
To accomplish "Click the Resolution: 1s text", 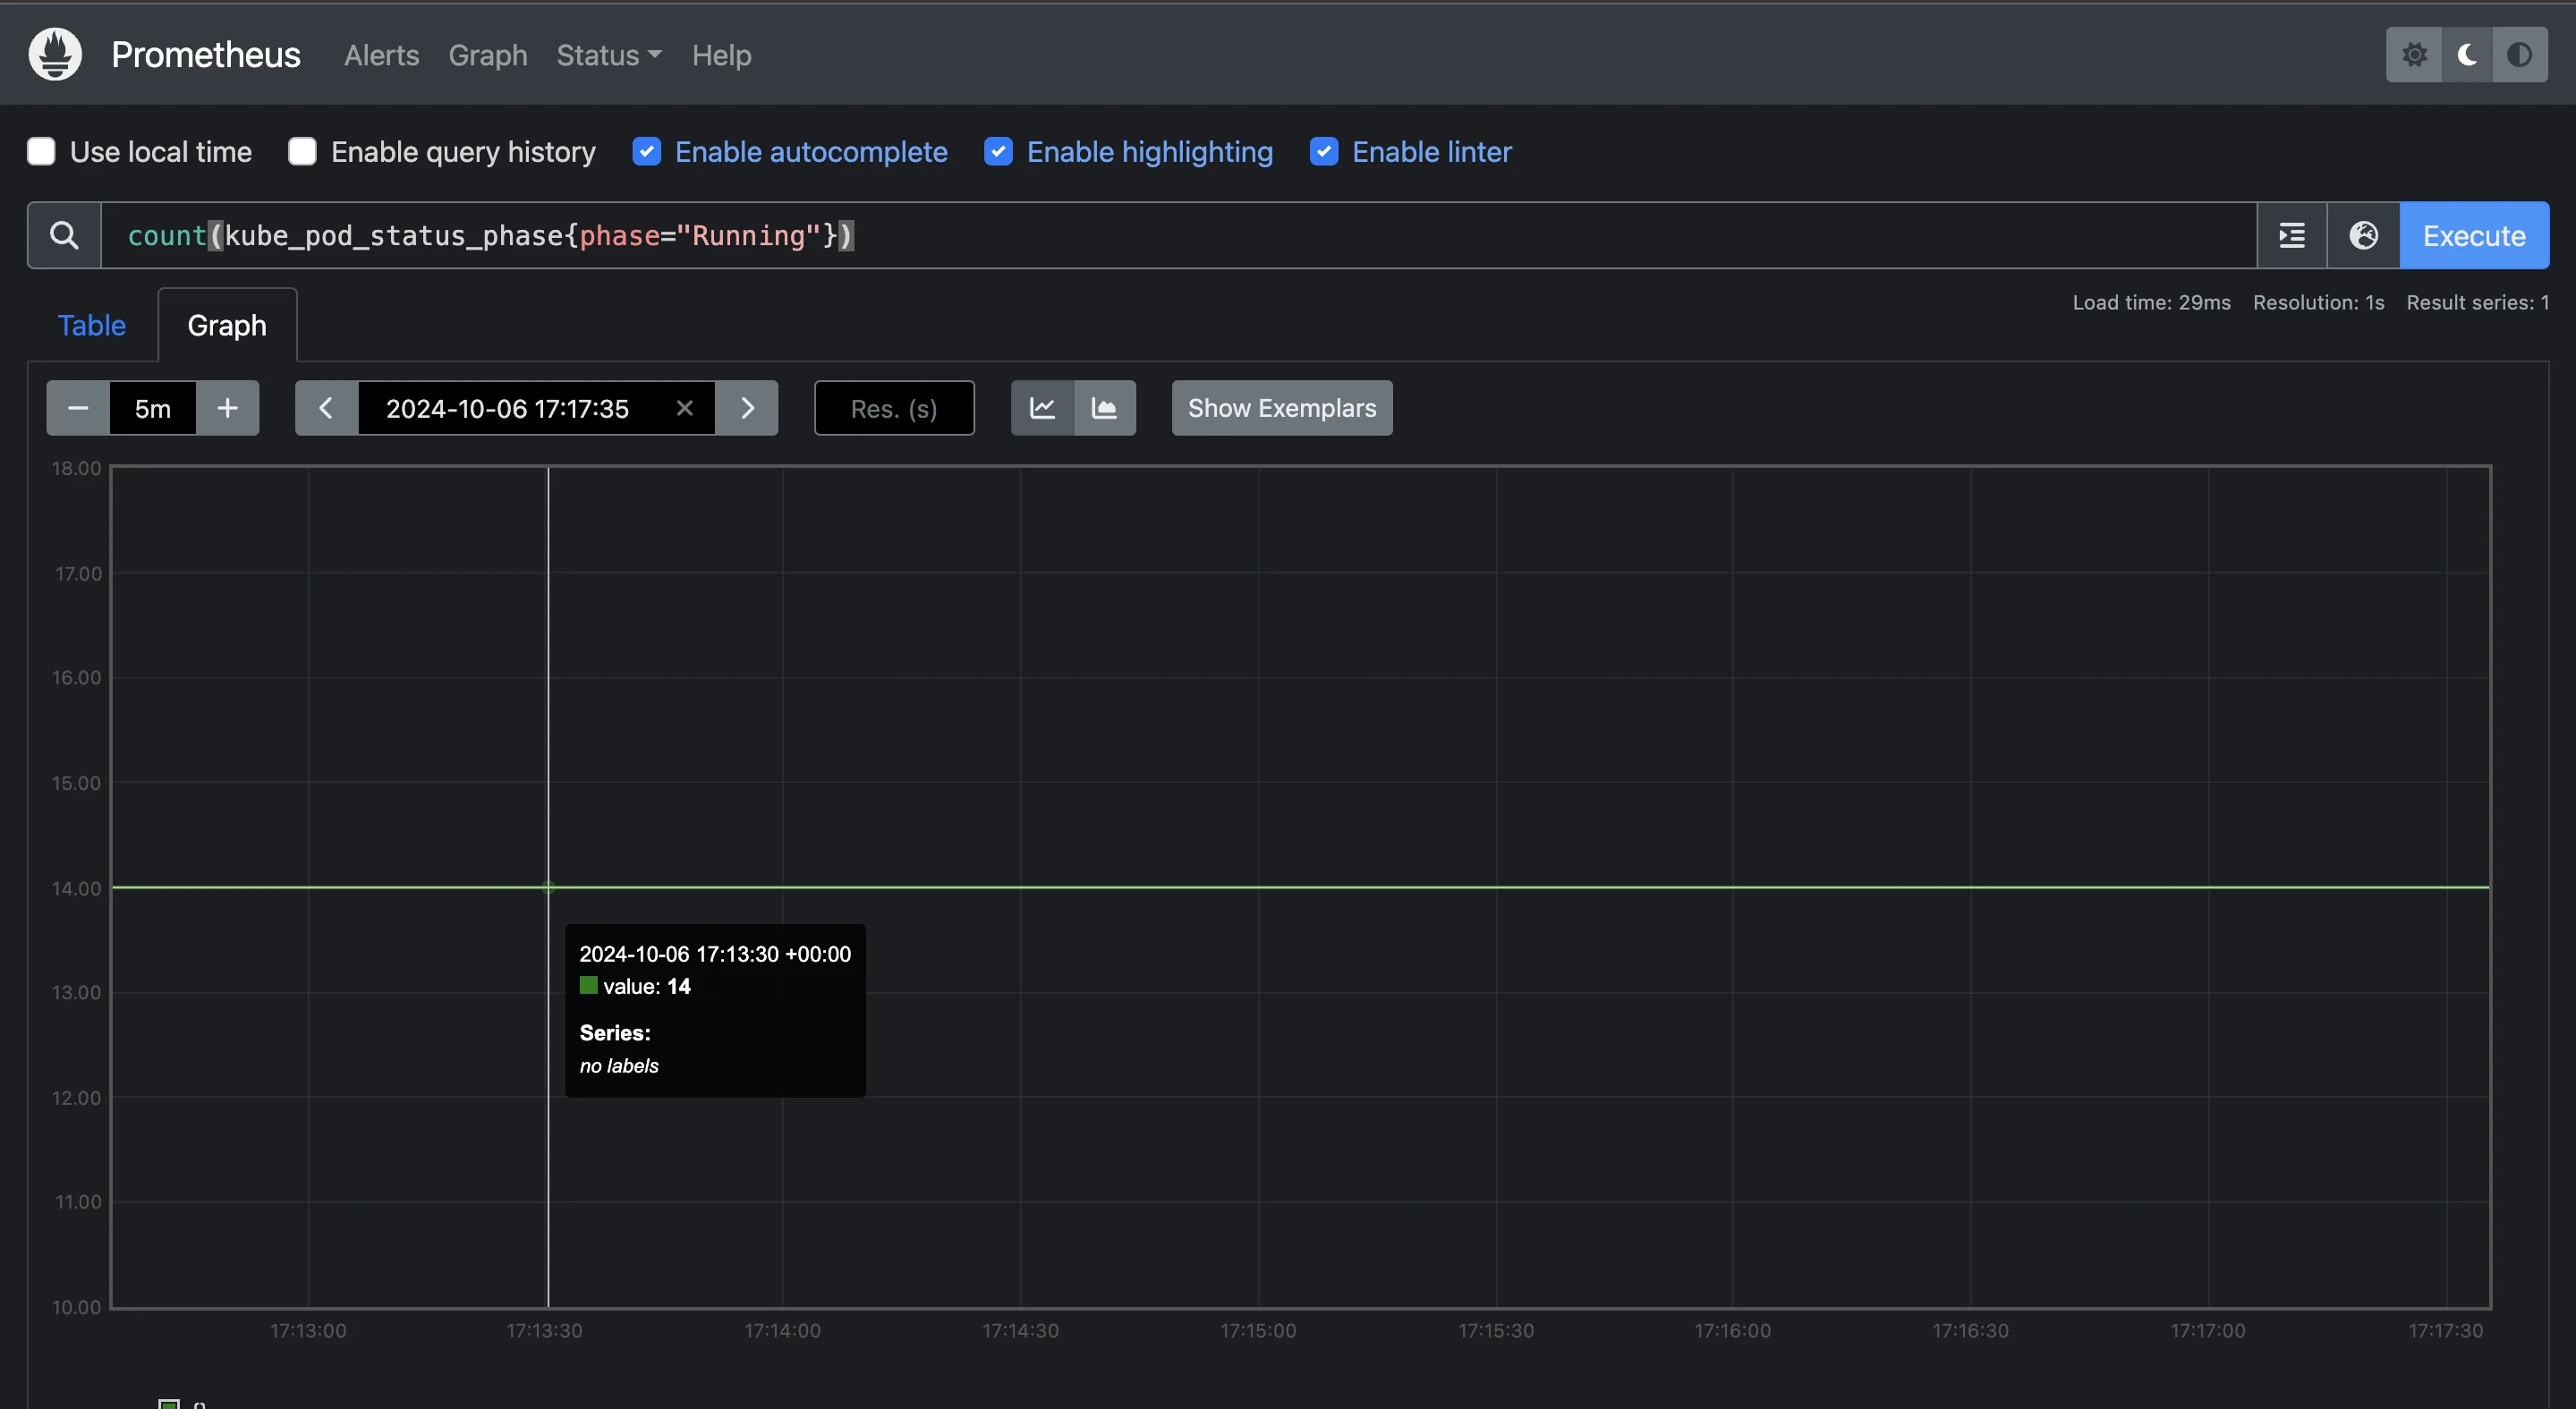I will coord(2318,302).
